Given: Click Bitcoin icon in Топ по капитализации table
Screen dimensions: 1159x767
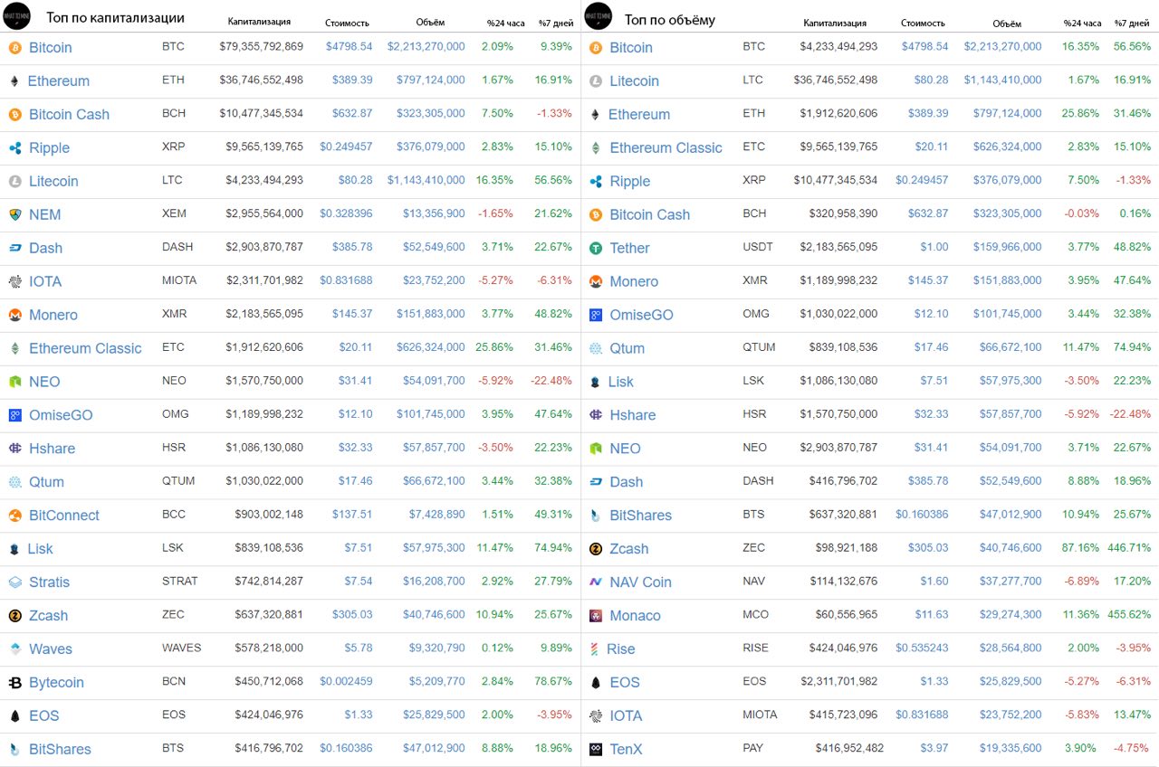Looking at the screenshot, I should (14, 48).
